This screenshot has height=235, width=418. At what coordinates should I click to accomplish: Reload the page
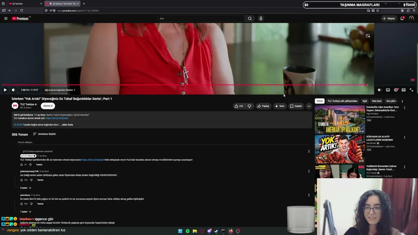click(x=22, y=10)
